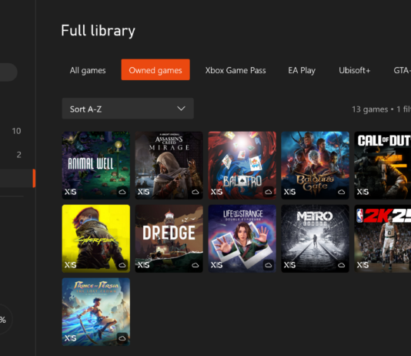Select the partially visible GTA+ tab
Viewport: 411px width, 356px height.
(x=402, y=70)
